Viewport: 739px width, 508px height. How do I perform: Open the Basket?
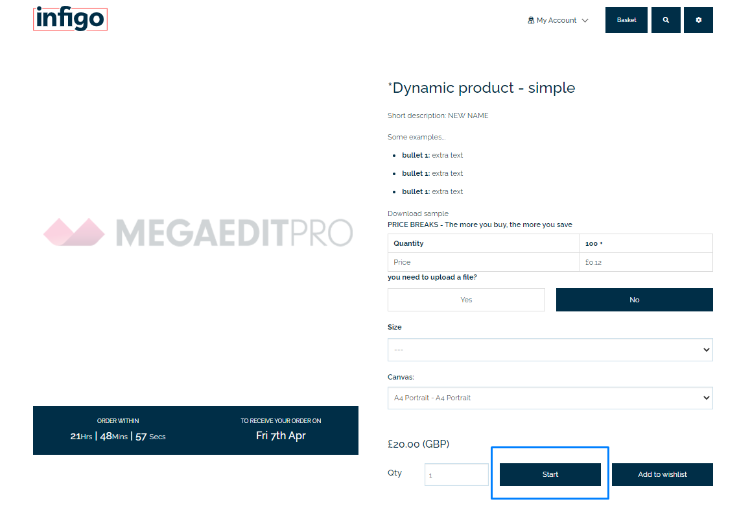coord(626,20)
